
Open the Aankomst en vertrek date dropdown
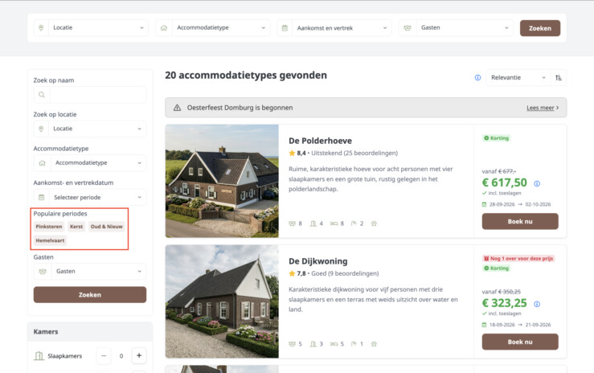point(334,27)
